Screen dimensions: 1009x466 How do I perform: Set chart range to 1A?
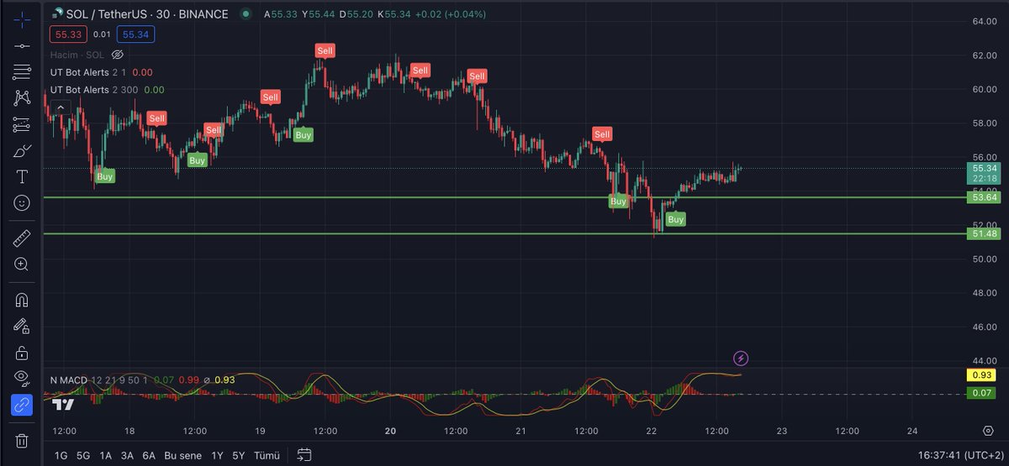click(106, 455)
